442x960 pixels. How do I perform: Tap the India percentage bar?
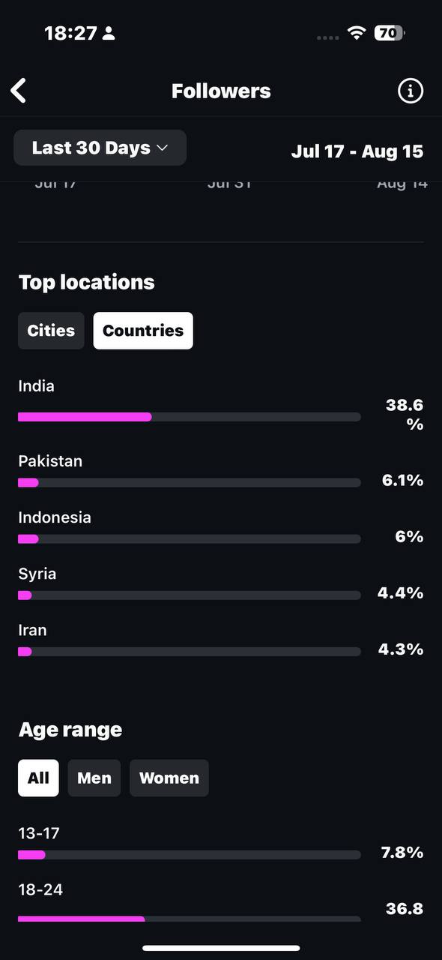(x=190, y=417)
